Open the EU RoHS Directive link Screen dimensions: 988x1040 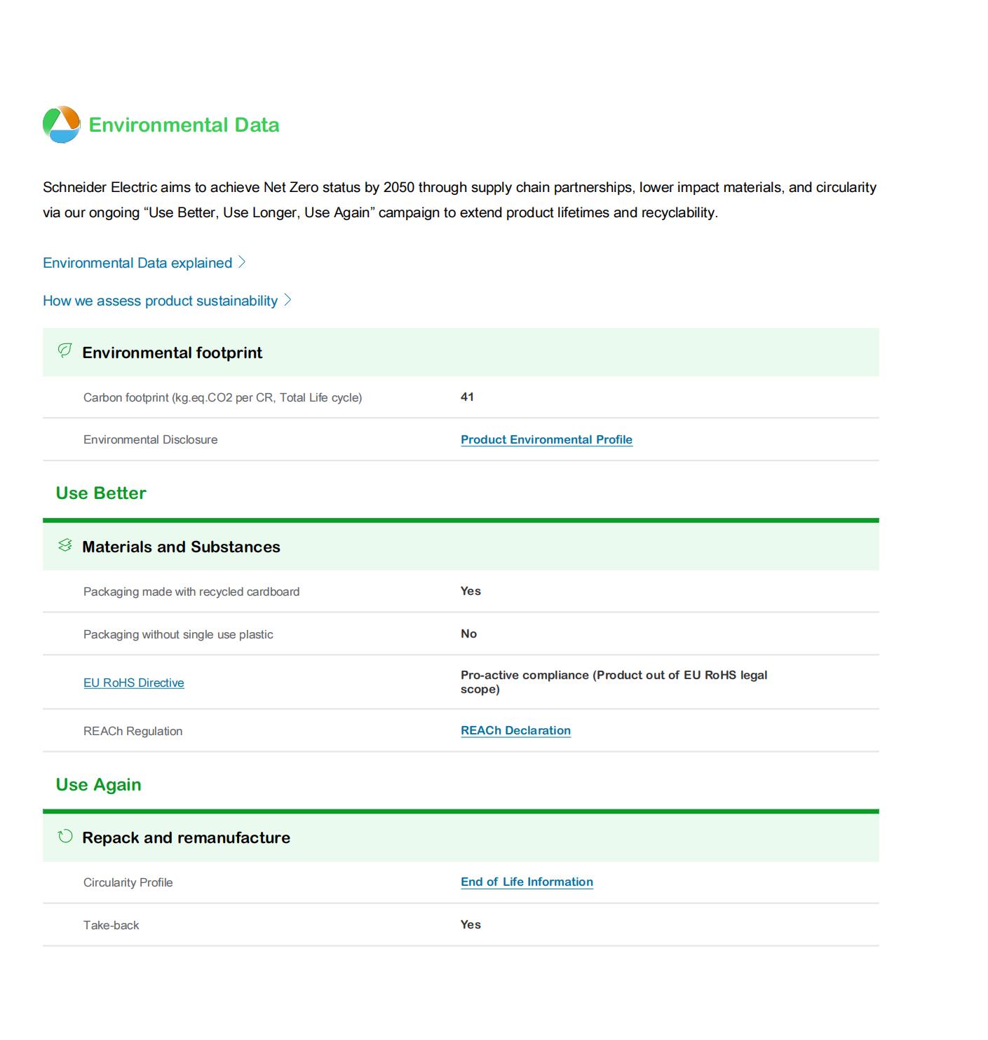tap(133, 683)
